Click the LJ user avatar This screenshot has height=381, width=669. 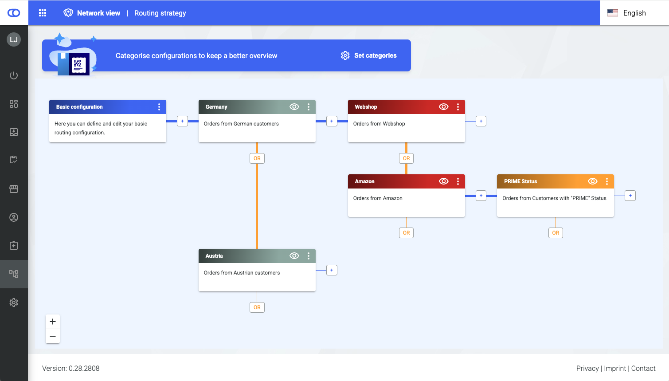(x=14, y=39)
